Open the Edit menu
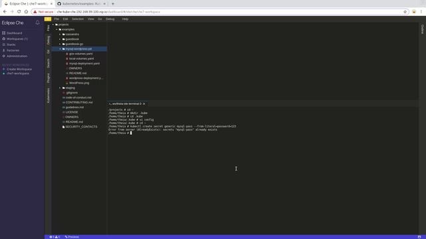This screenshot has height=239, width=426. [65, 19]
